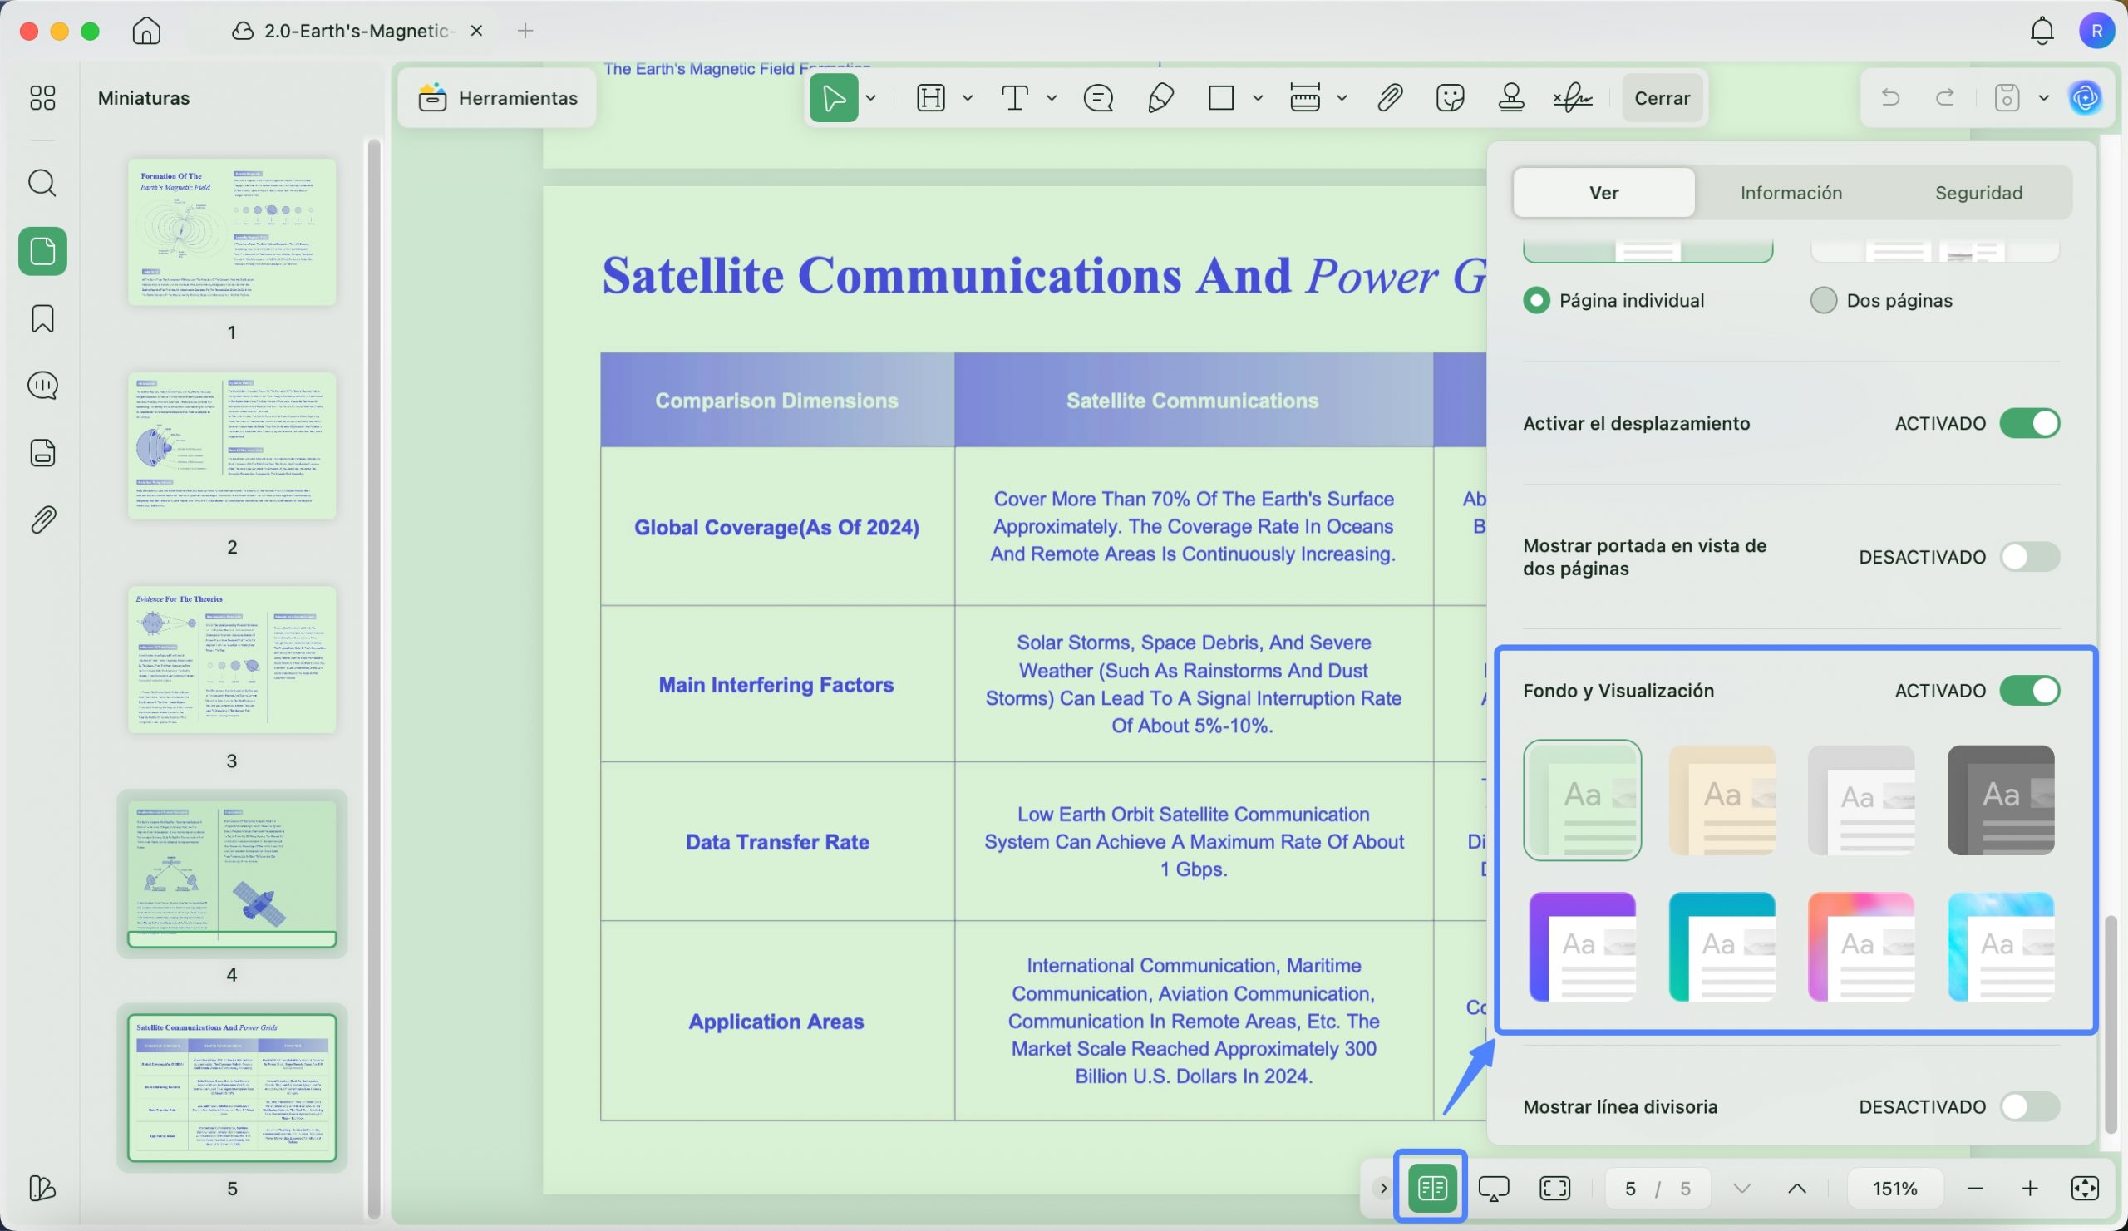The width and height of the screenshot is (2128, 1231).
Task: Toggle Fondo y Visualización switch
Action: (2029, 691)
